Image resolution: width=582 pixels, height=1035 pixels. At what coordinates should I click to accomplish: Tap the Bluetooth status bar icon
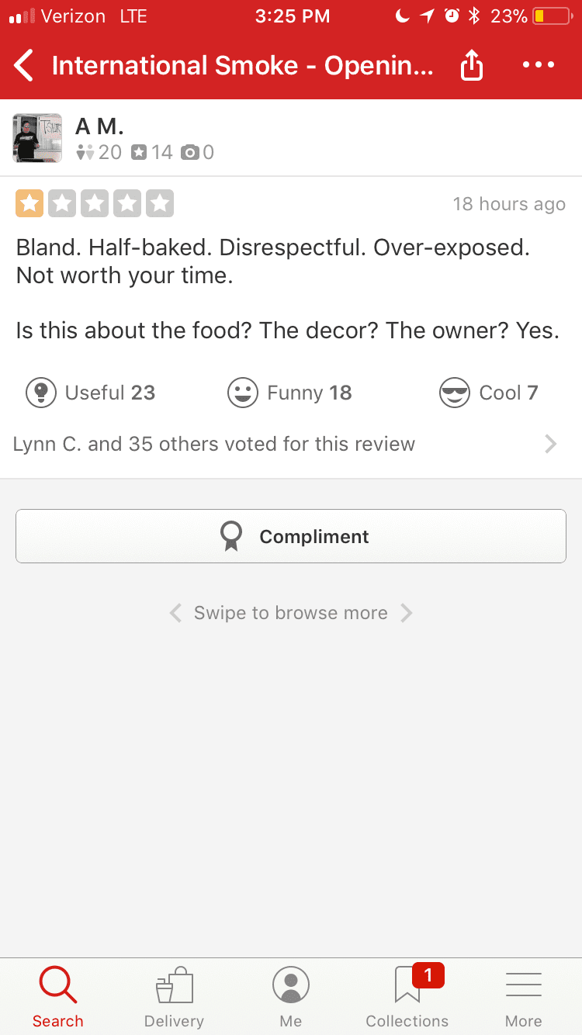475,16
